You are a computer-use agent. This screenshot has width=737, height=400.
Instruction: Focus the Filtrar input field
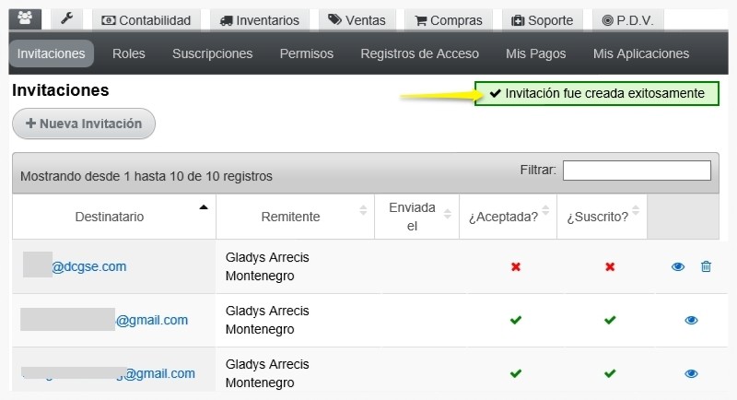(x=637, y=171)
